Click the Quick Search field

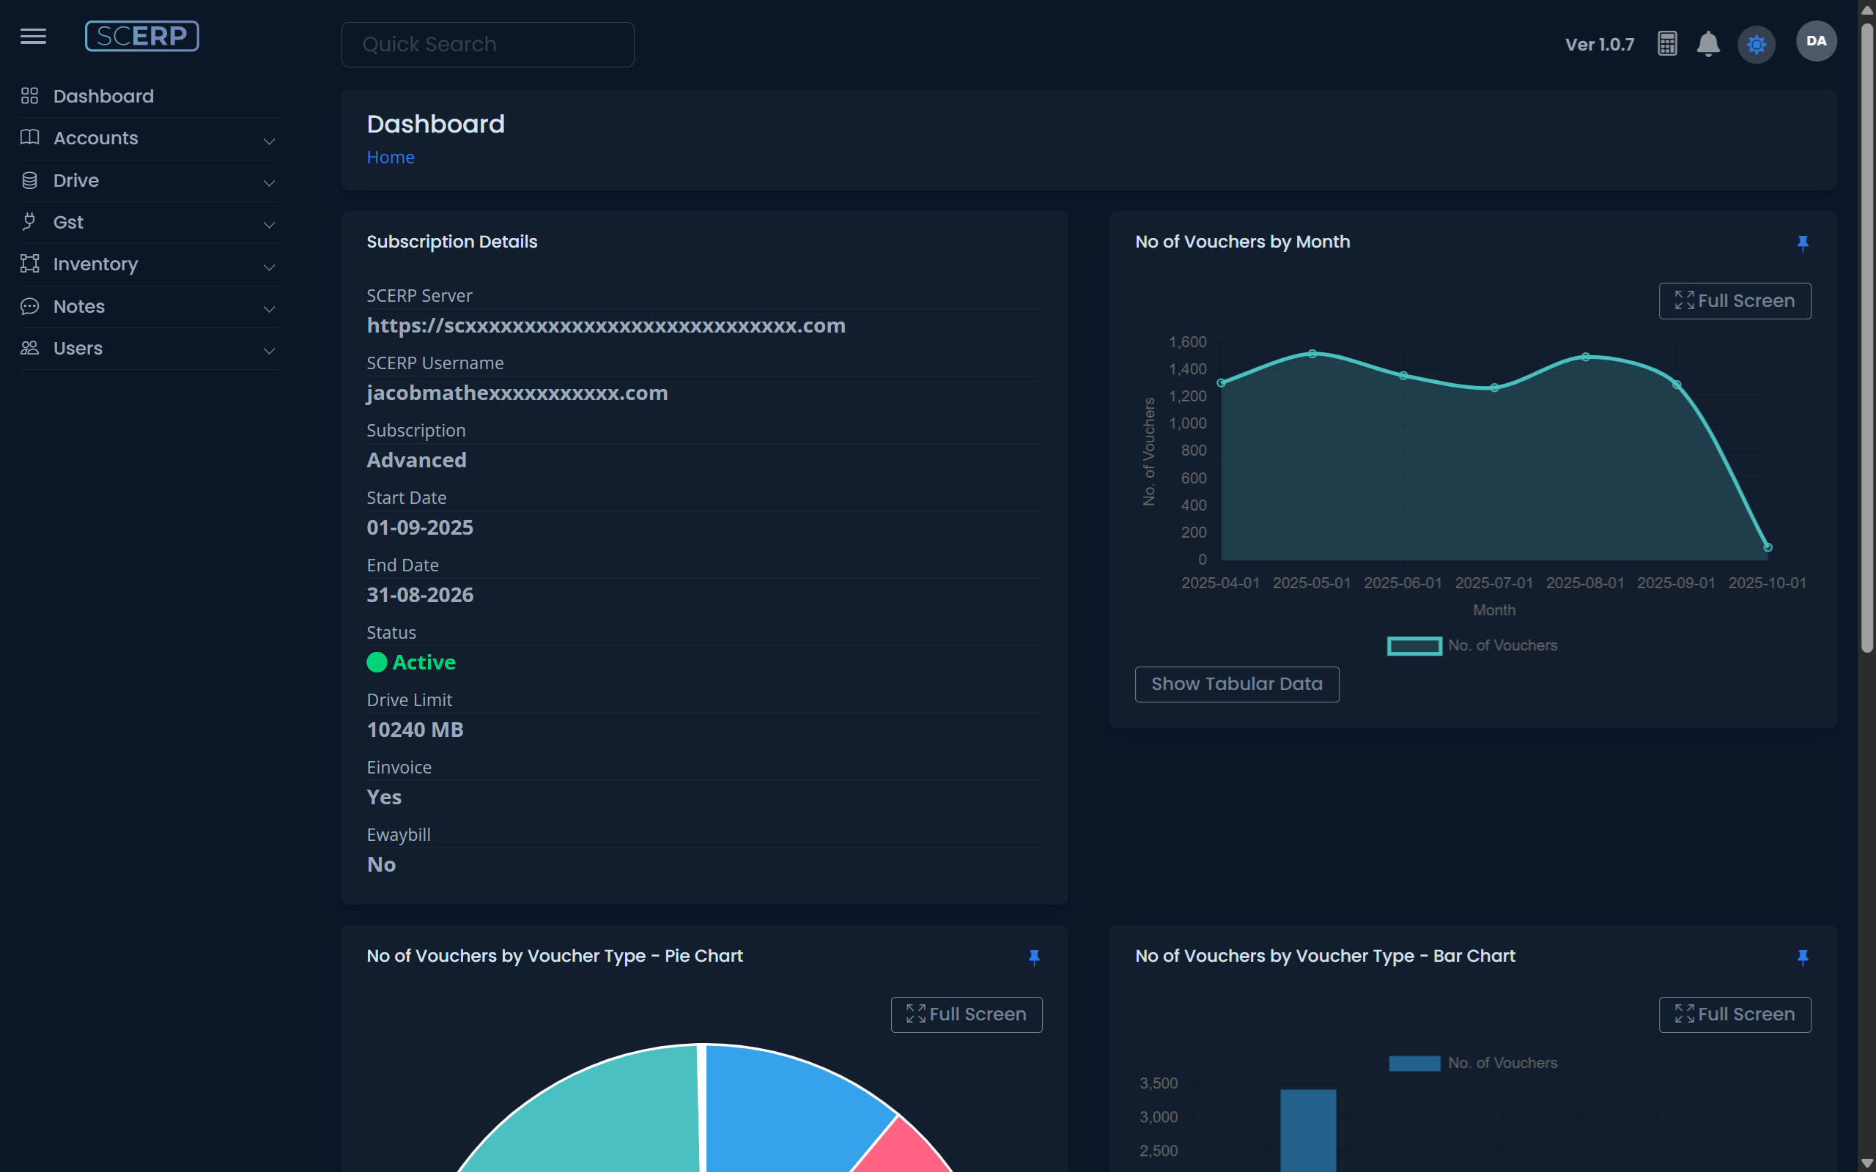(x=487, y=44)
